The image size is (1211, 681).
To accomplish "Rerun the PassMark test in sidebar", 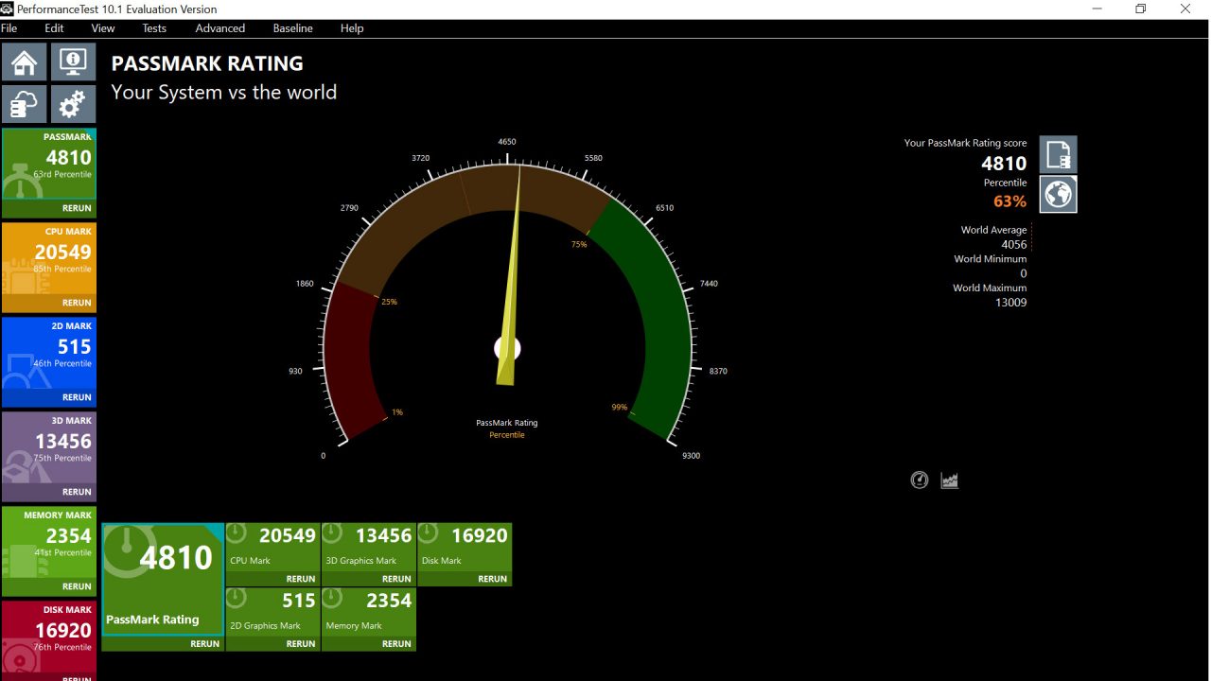I will (77, 208).
